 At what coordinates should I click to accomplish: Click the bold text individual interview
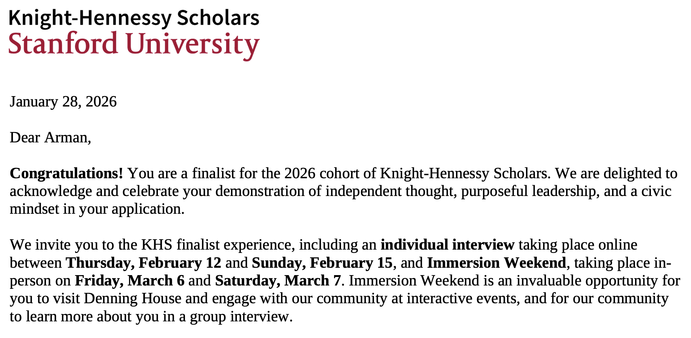pyautogui.click(x=447, y=245)
